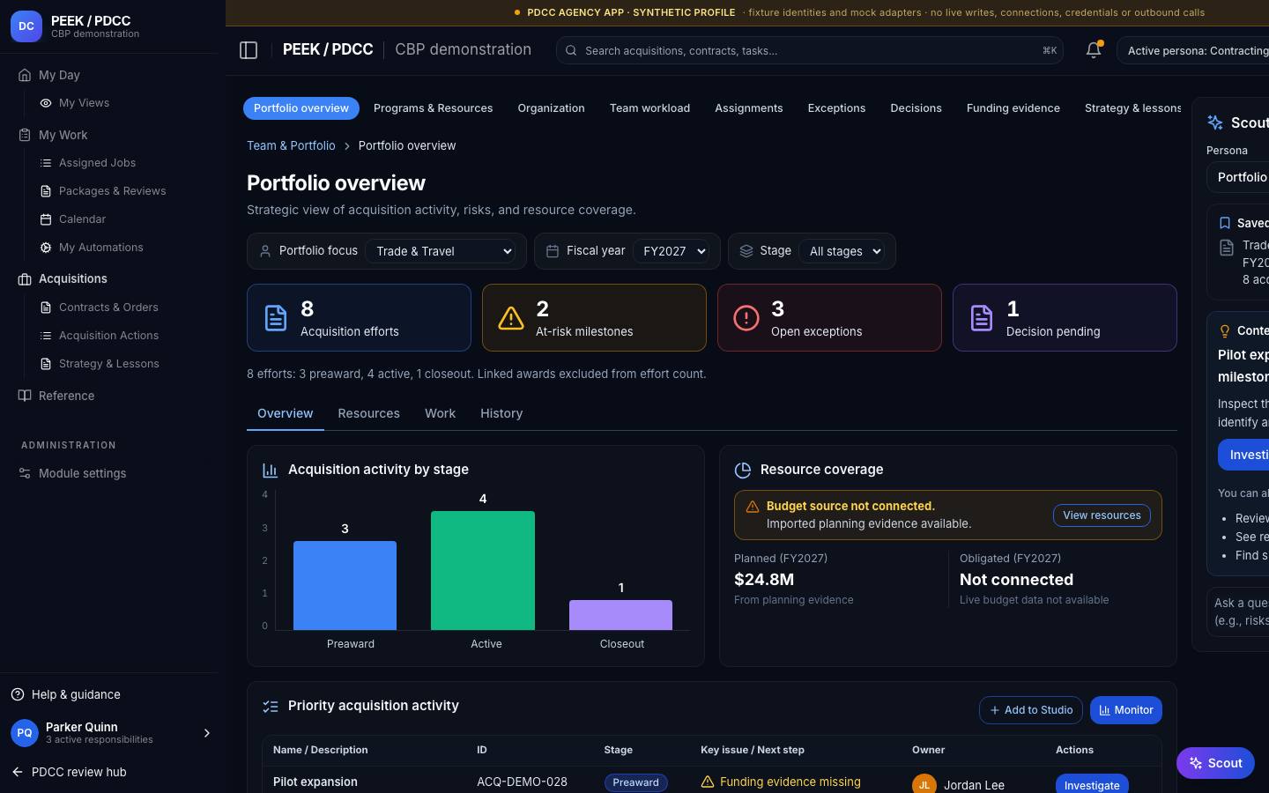The width and height of the screenshot is (1269, 793).
Task: Click the Active bar in chart
Action: click(x=483, y=570)
